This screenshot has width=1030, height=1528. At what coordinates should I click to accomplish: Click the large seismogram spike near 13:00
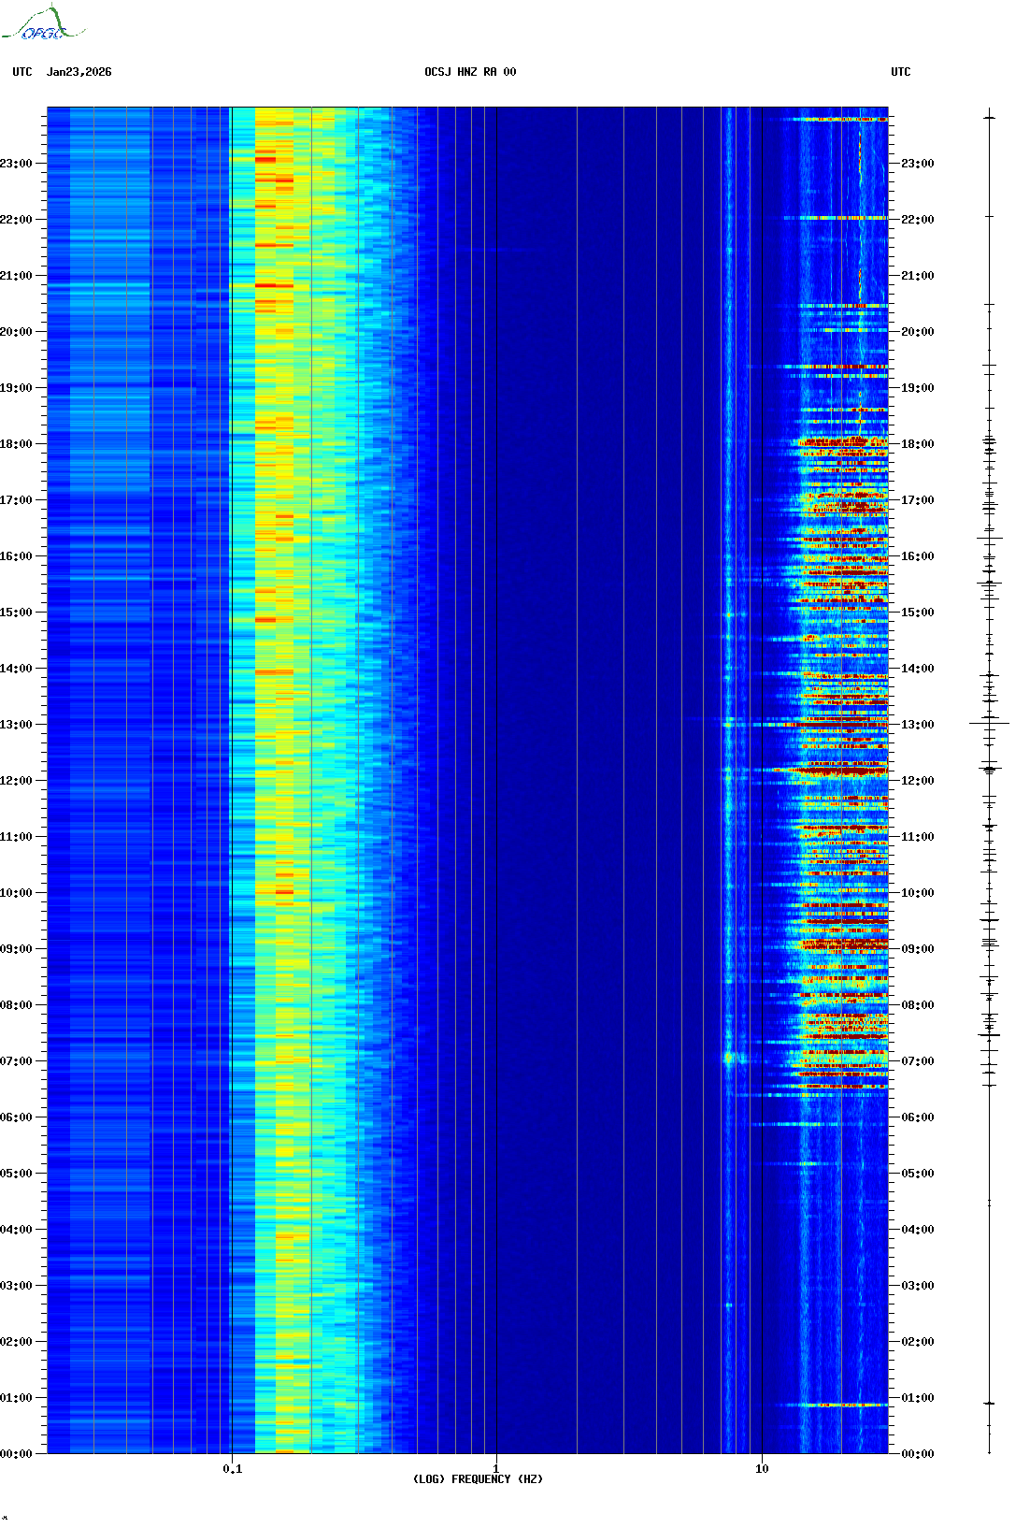click(989, 723)
